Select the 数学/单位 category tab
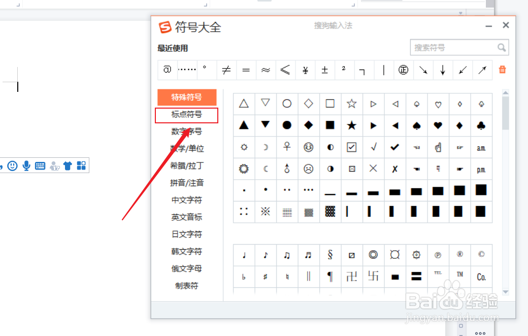 [187, 149]
